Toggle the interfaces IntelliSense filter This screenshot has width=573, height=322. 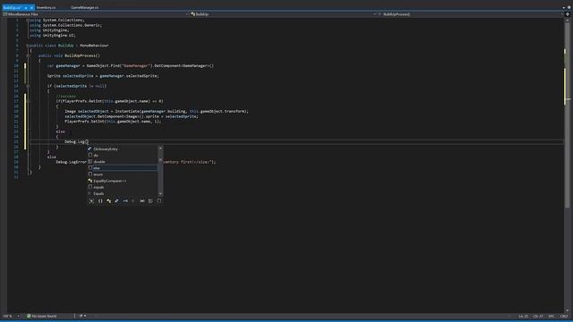[125, 200]
